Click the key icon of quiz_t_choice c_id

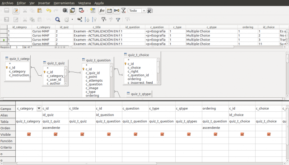(x=126, y=64)
